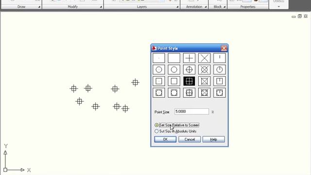Viewport: 311px width, 175px height.
Task: Select the plus cross point style
Action: (x=189, y=58)
